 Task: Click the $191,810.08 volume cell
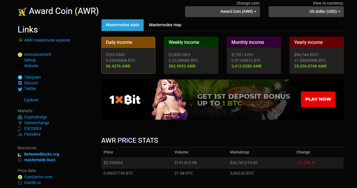click(x=186, y=163)
